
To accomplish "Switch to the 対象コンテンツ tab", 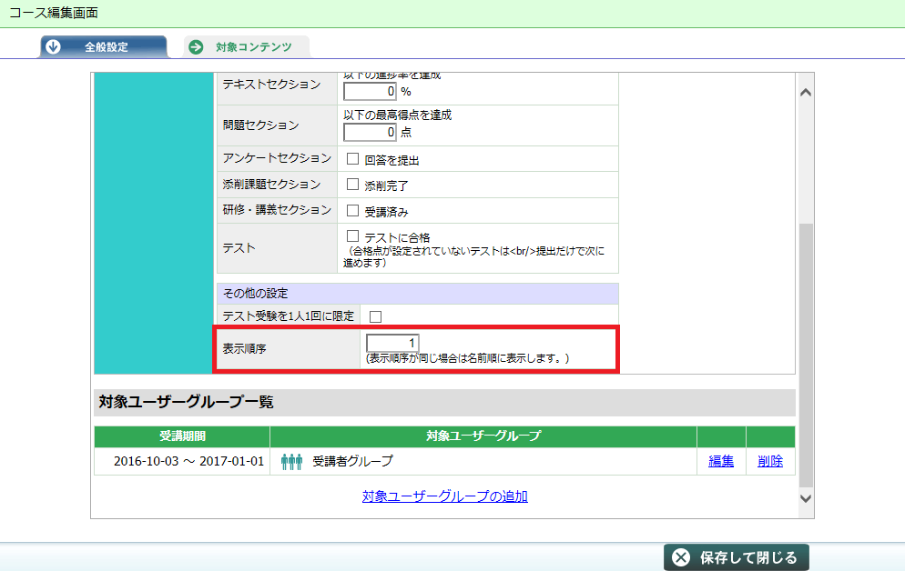I will (x=247, y=46).
